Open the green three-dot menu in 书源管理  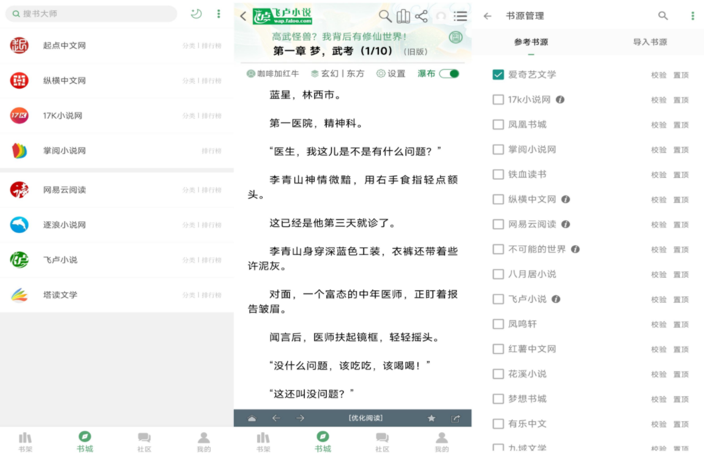[692, 16]
